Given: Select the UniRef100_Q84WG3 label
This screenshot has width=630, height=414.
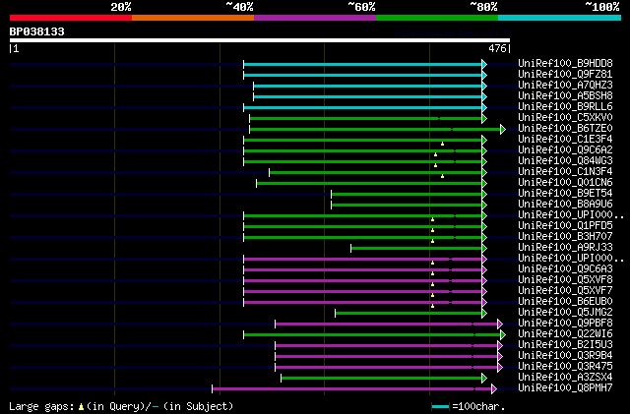Looking at the screenshot, I should [565, 160].
